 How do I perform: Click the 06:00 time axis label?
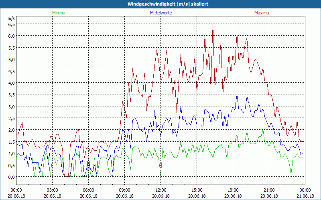[88, 190]
